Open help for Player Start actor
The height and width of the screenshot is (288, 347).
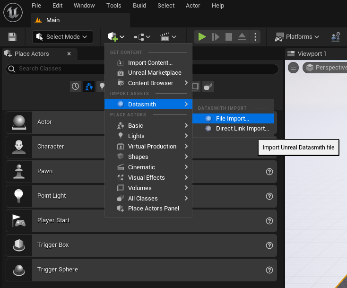[x=269, y=221]
